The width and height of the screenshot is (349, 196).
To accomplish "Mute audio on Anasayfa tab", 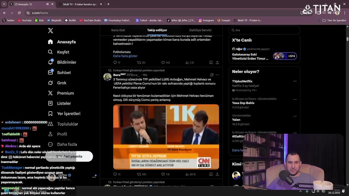I will coord(47,4).
